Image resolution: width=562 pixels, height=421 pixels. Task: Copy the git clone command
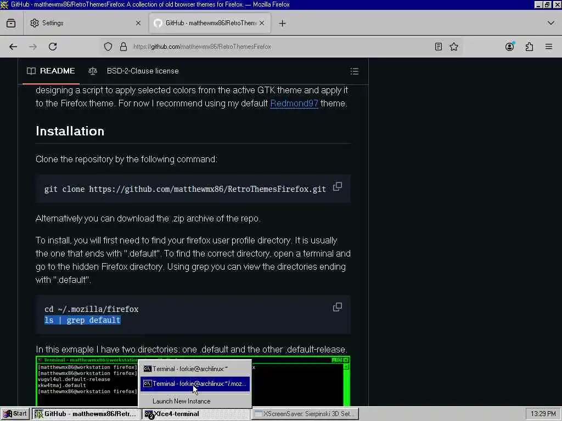pos(338,187)
